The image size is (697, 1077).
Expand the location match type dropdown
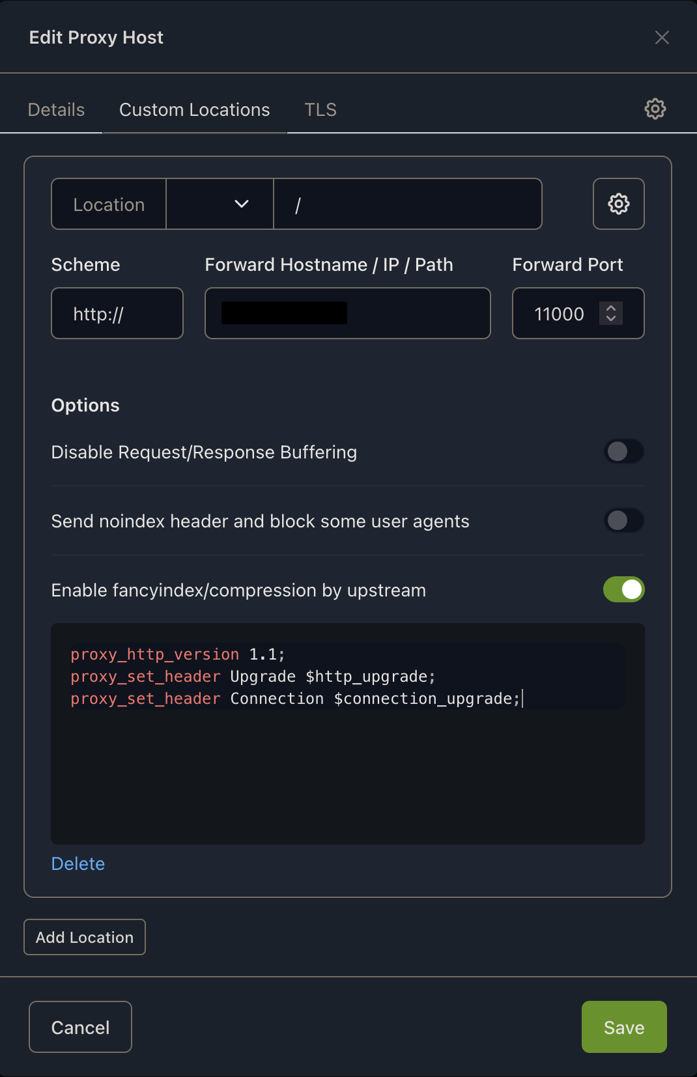click(220, 204)
